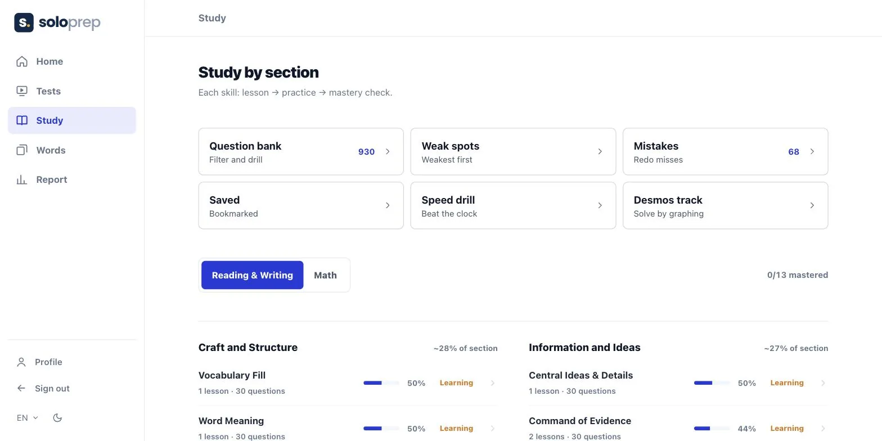The image size is (882, 441).
Task: Click the chevron on Mistakes card
Action: tap(812, 151)
